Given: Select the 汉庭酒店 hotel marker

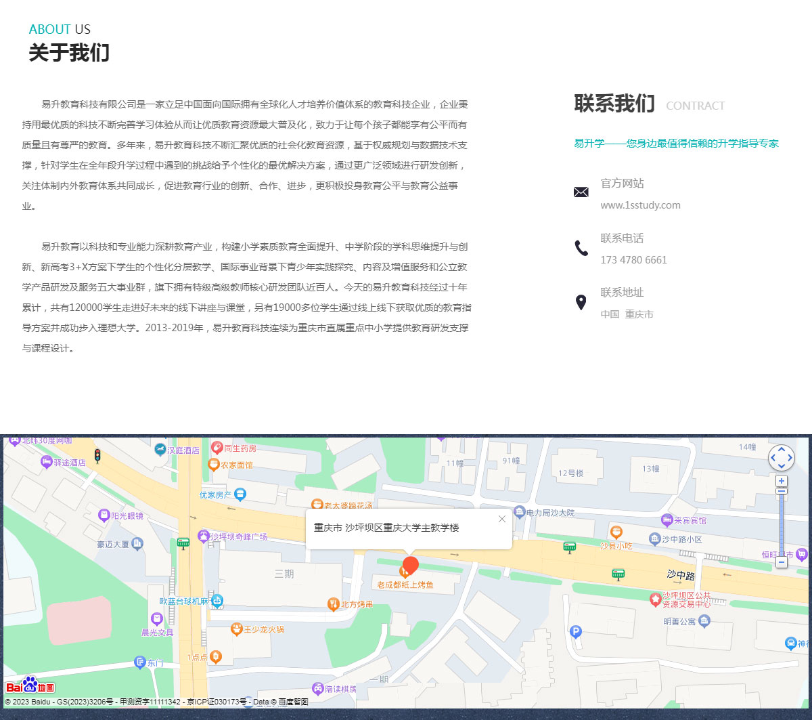Looking at the screenshot, I should (x=160, y=449).
